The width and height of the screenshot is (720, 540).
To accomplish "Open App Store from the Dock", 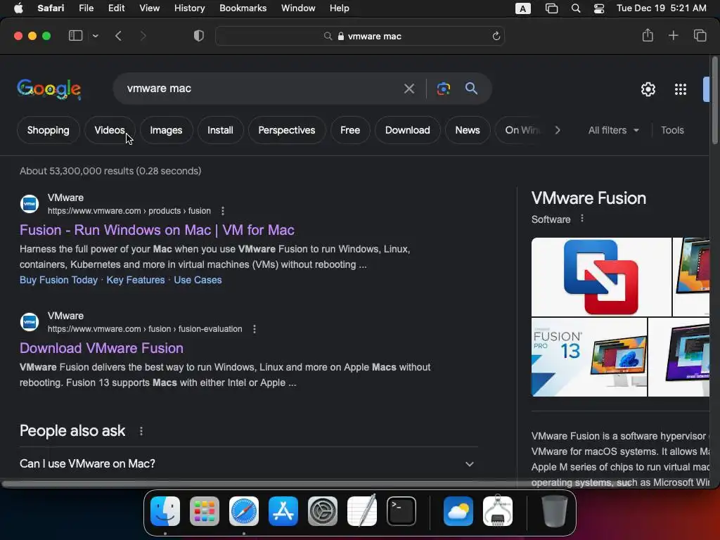I will point(283,511).
